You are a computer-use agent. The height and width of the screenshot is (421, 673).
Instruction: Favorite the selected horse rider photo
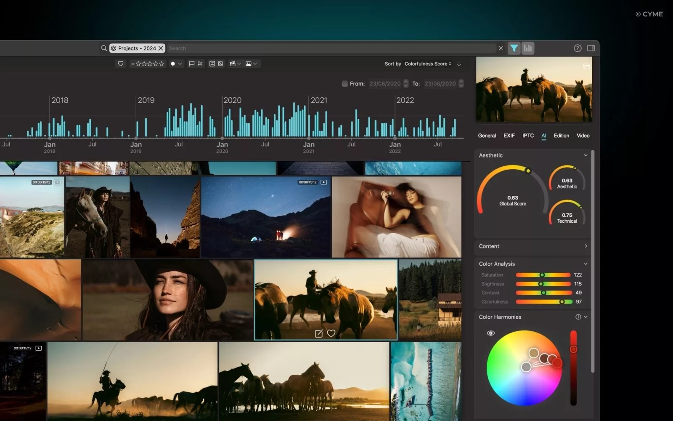[x=331, y=333]
